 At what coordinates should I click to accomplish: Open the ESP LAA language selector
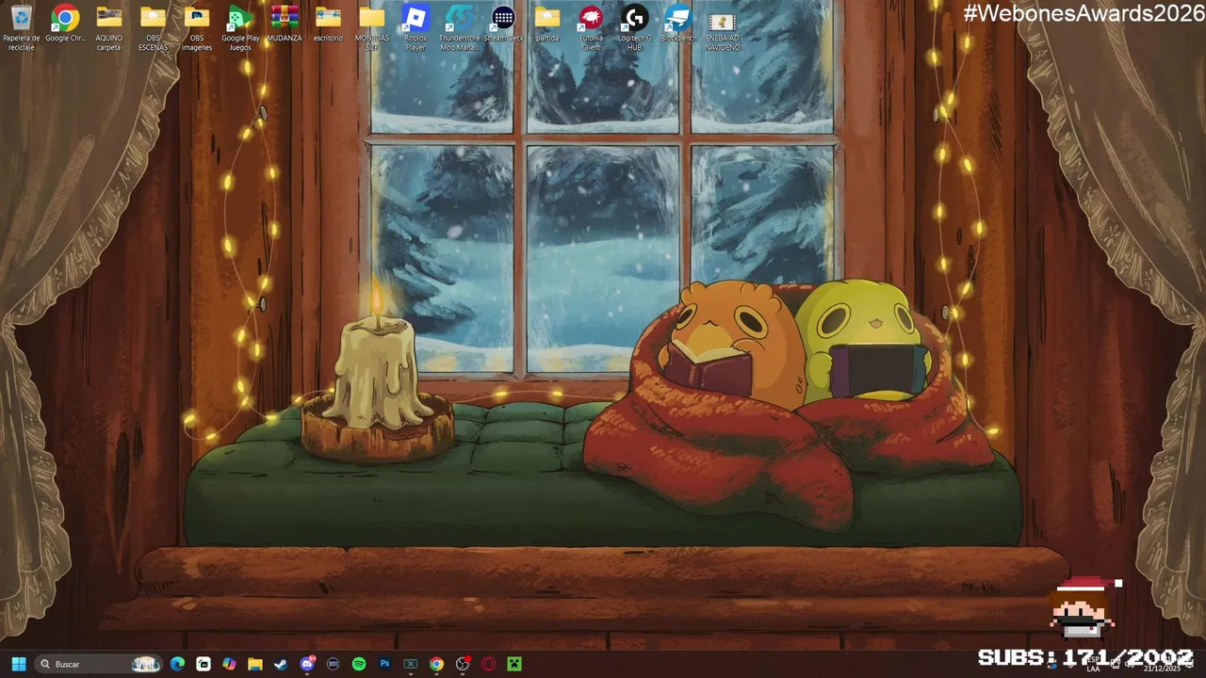[1093, 664]
